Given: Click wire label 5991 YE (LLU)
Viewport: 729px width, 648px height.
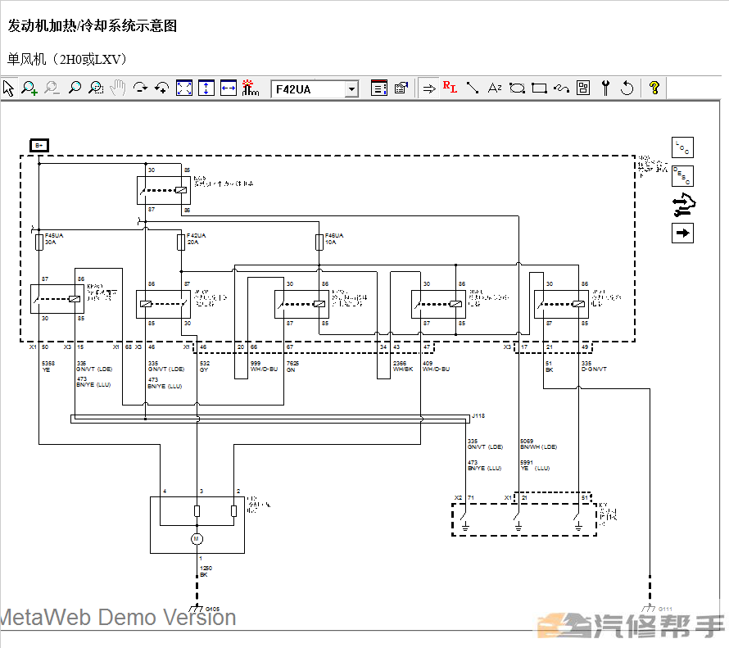Looking at the screenshot, I should tap(535, 465).
